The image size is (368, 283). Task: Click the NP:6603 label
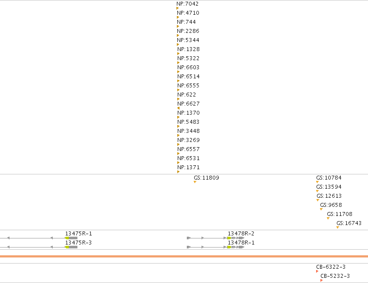tap(189, 68)
